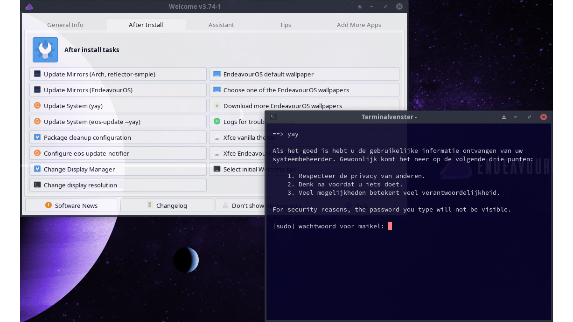This screenshot has height=322, width=573.
Task: Go to the Add More Apps tab
Action: (x=359, y=25)
